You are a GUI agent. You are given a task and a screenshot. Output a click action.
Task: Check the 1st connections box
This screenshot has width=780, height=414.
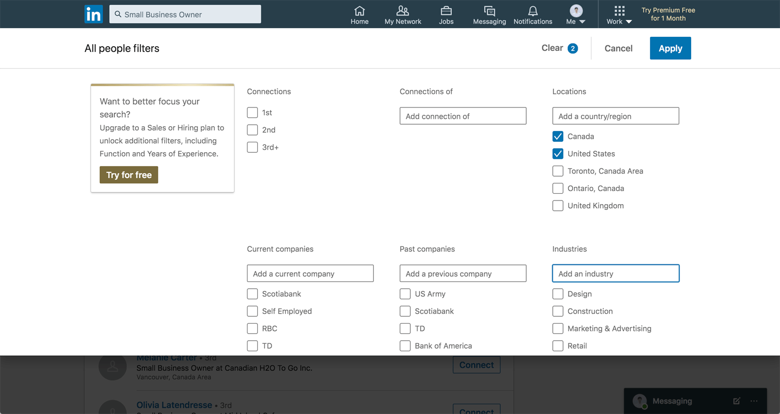point(252,113)
